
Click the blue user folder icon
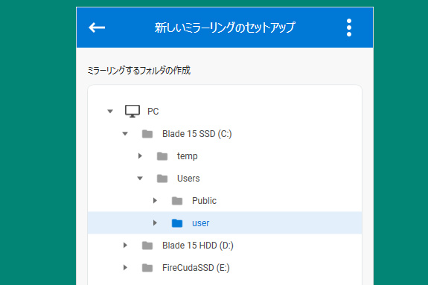click(x=177, y=223)
